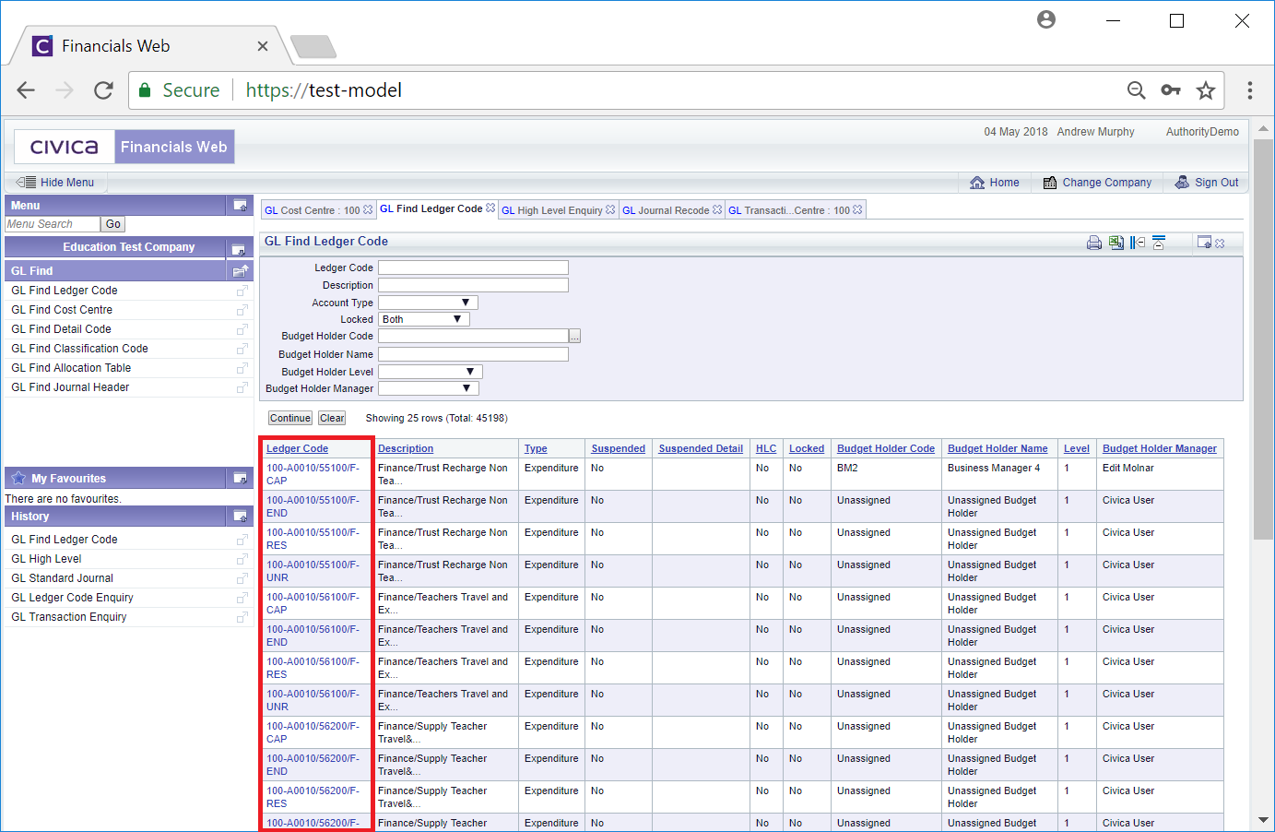Switch to the GL High Level Enquiry tab
The width and height of the screenshot is (1275, 832).
click(552, 210)
